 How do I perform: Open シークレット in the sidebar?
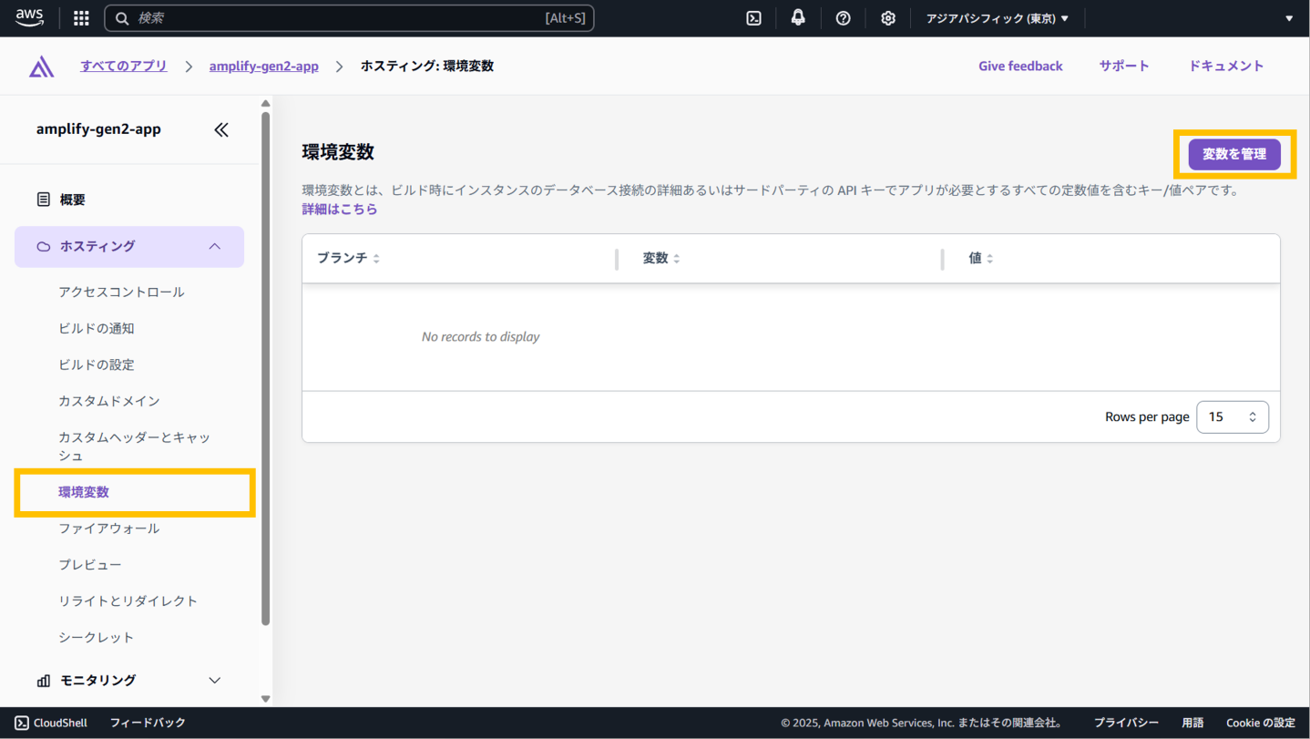pos(96,638)
